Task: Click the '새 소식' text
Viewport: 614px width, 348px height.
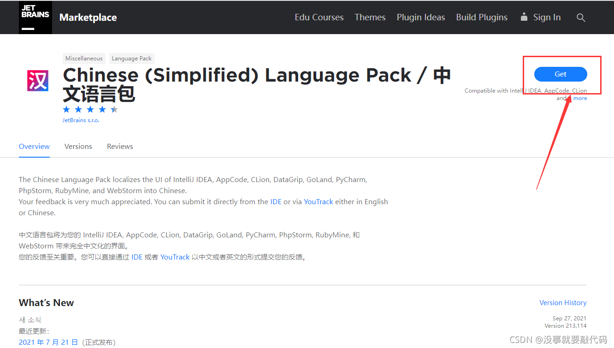Action: pos(30,320)
